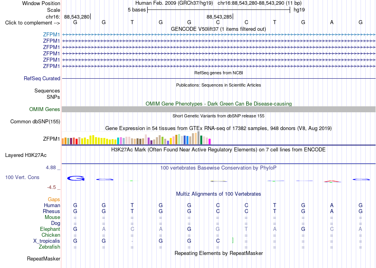Open the GENCODE V50lift37 track title
This screenshot has width=376, height=268.
point(218,29)
